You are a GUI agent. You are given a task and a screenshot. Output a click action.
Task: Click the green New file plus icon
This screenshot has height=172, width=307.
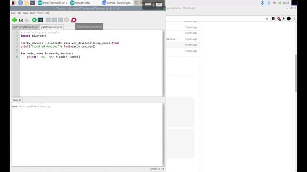[14, 20]
